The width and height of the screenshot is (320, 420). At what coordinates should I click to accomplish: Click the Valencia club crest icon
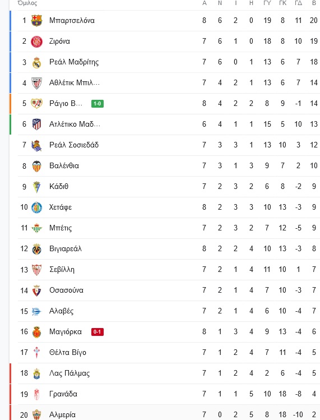(36, 166)
